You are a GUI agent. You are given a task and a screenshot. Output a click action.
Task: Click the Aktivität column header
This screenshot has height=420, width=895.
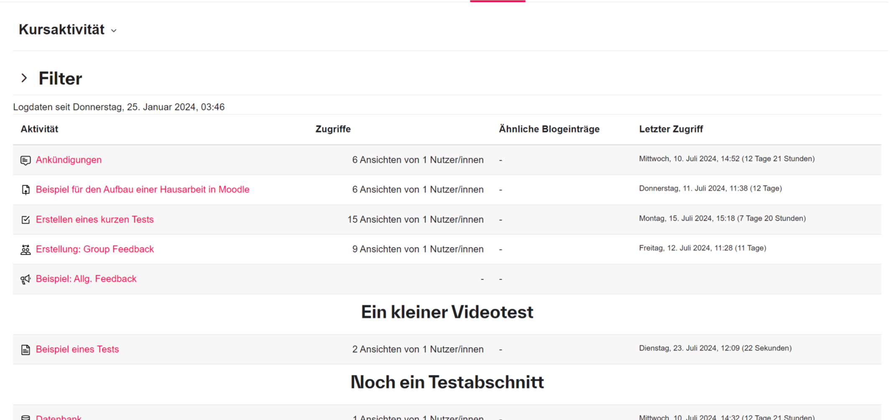click(39, 129)
